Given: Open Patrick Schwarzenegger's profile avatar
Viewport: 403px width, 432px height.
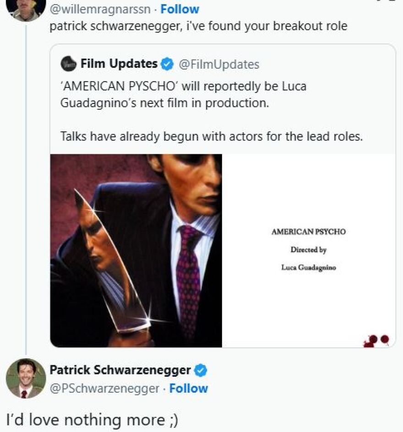Looking at the screenshot, I should (x=26, y=378).
